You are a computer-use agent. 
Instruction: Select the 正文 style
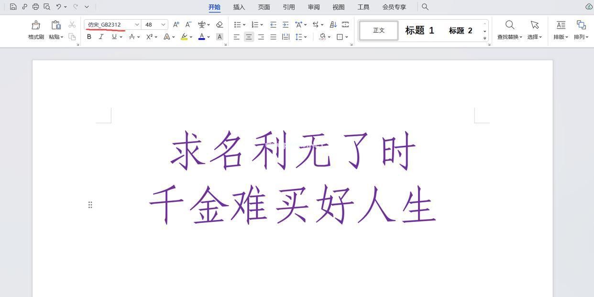coord(379,30)
